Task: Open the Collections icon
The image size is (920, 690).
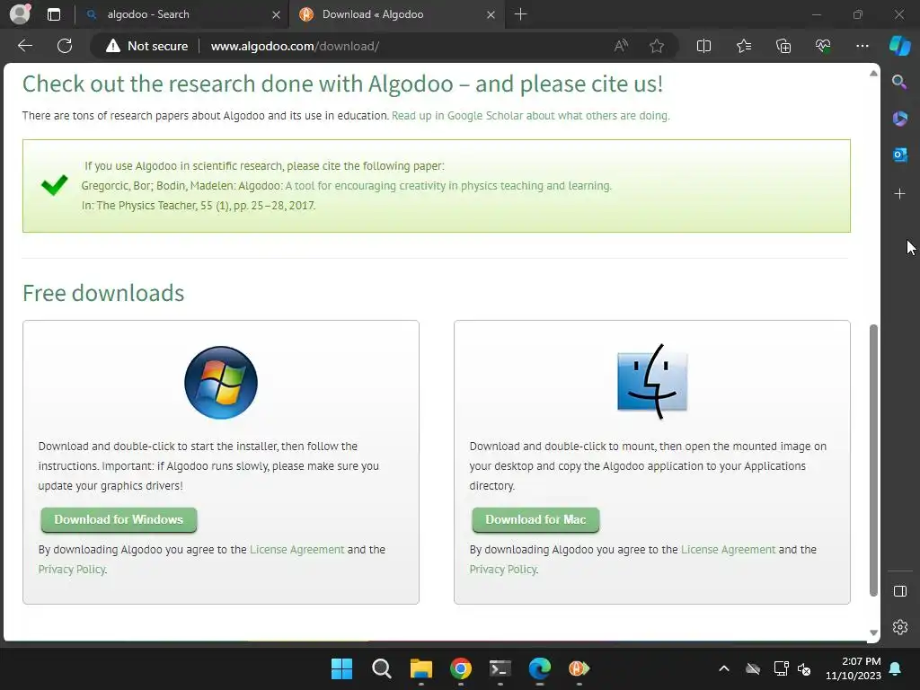Action: click(x=783, y=46)
